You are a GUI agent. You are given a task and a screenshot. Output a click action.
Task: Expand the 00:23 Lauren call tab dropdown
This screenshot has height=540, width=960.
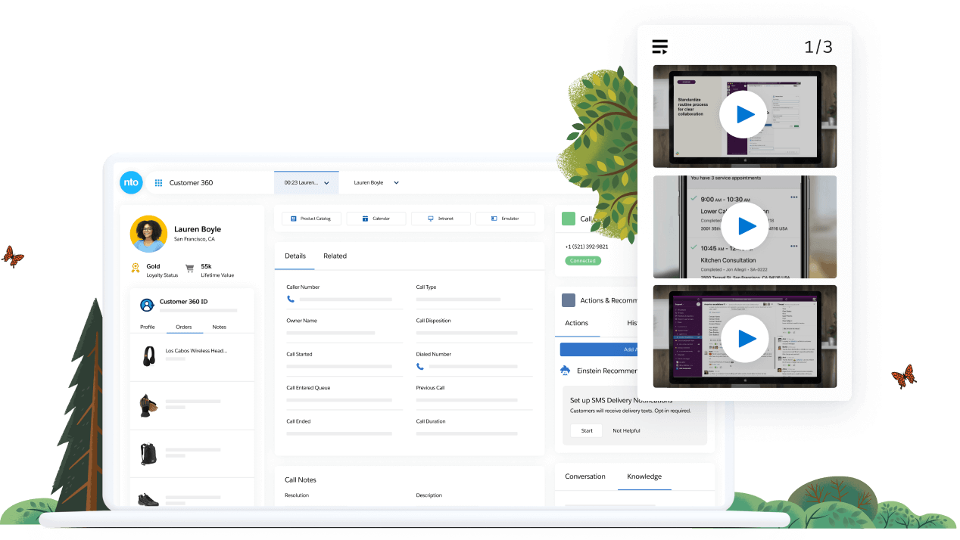(326, 183)
